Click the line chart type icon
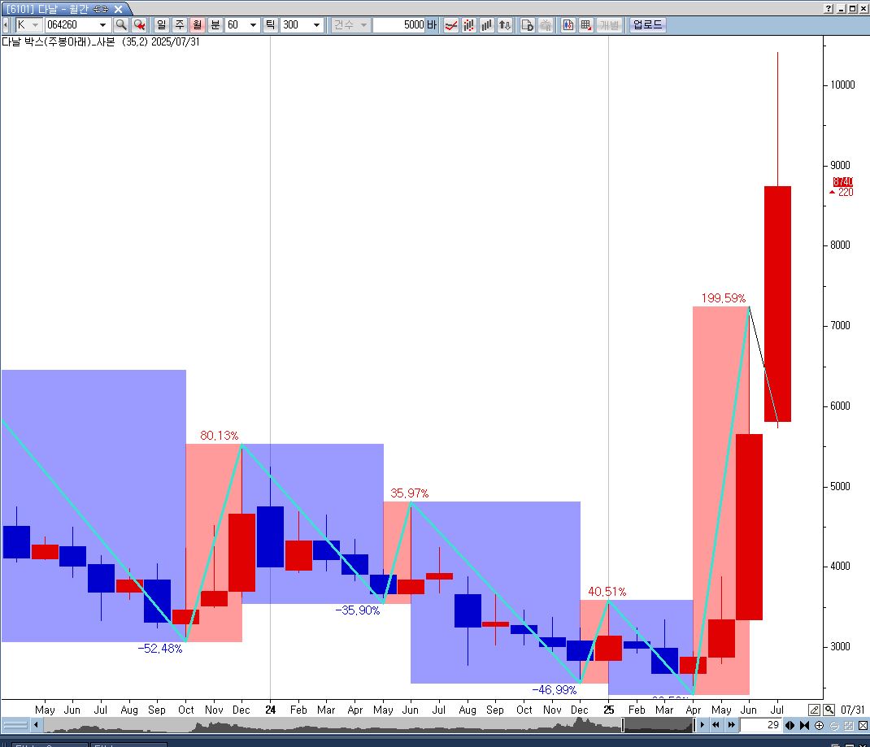The width and height of the screenshot is (870, 747). click(450, 25)
